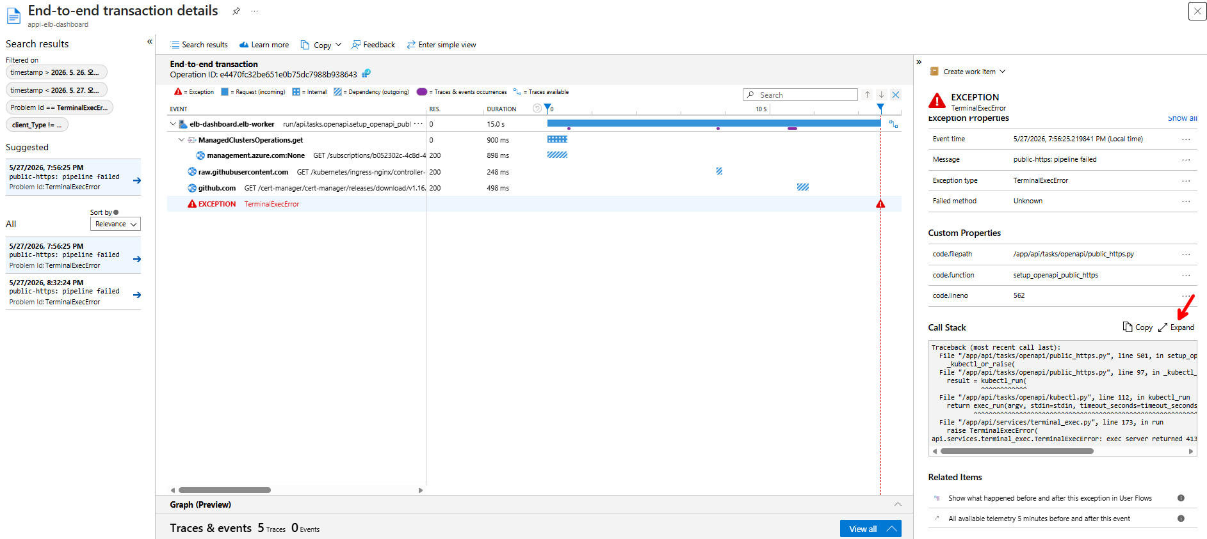
Task: Click Show all exception properties link
Action: click(1182, 118)
